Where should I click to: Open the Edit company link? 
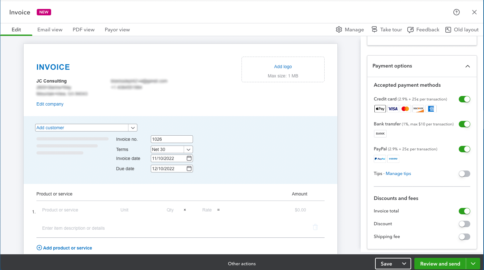[50, 104]
